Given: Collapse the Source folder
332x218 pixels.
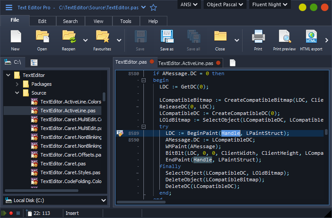Looking at the screenshot, I should pos(17,92).
